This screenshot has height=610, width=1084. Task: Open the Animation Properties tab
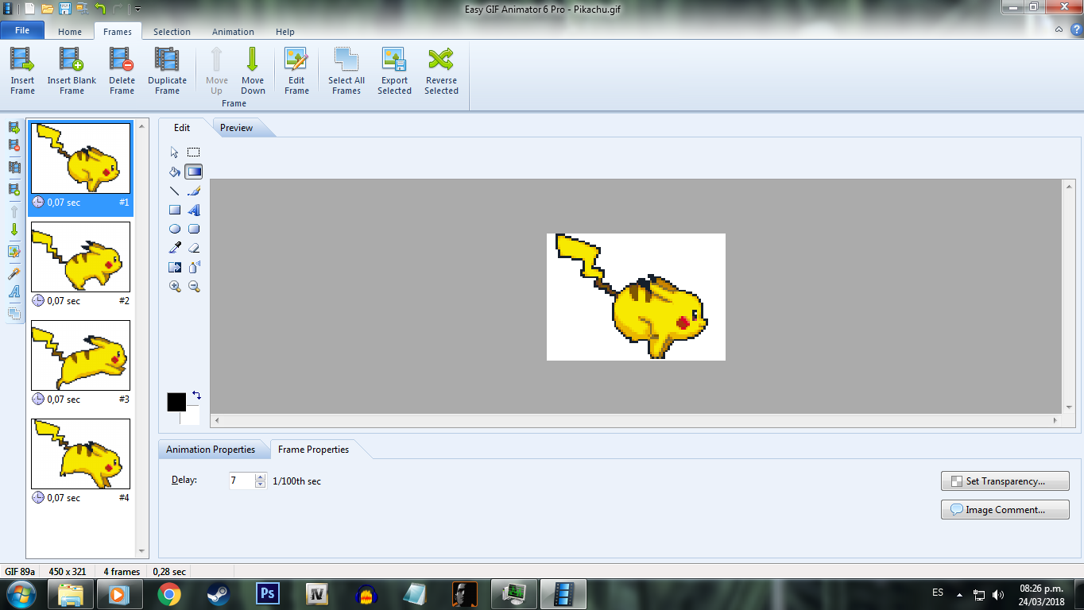pos(211,450)
